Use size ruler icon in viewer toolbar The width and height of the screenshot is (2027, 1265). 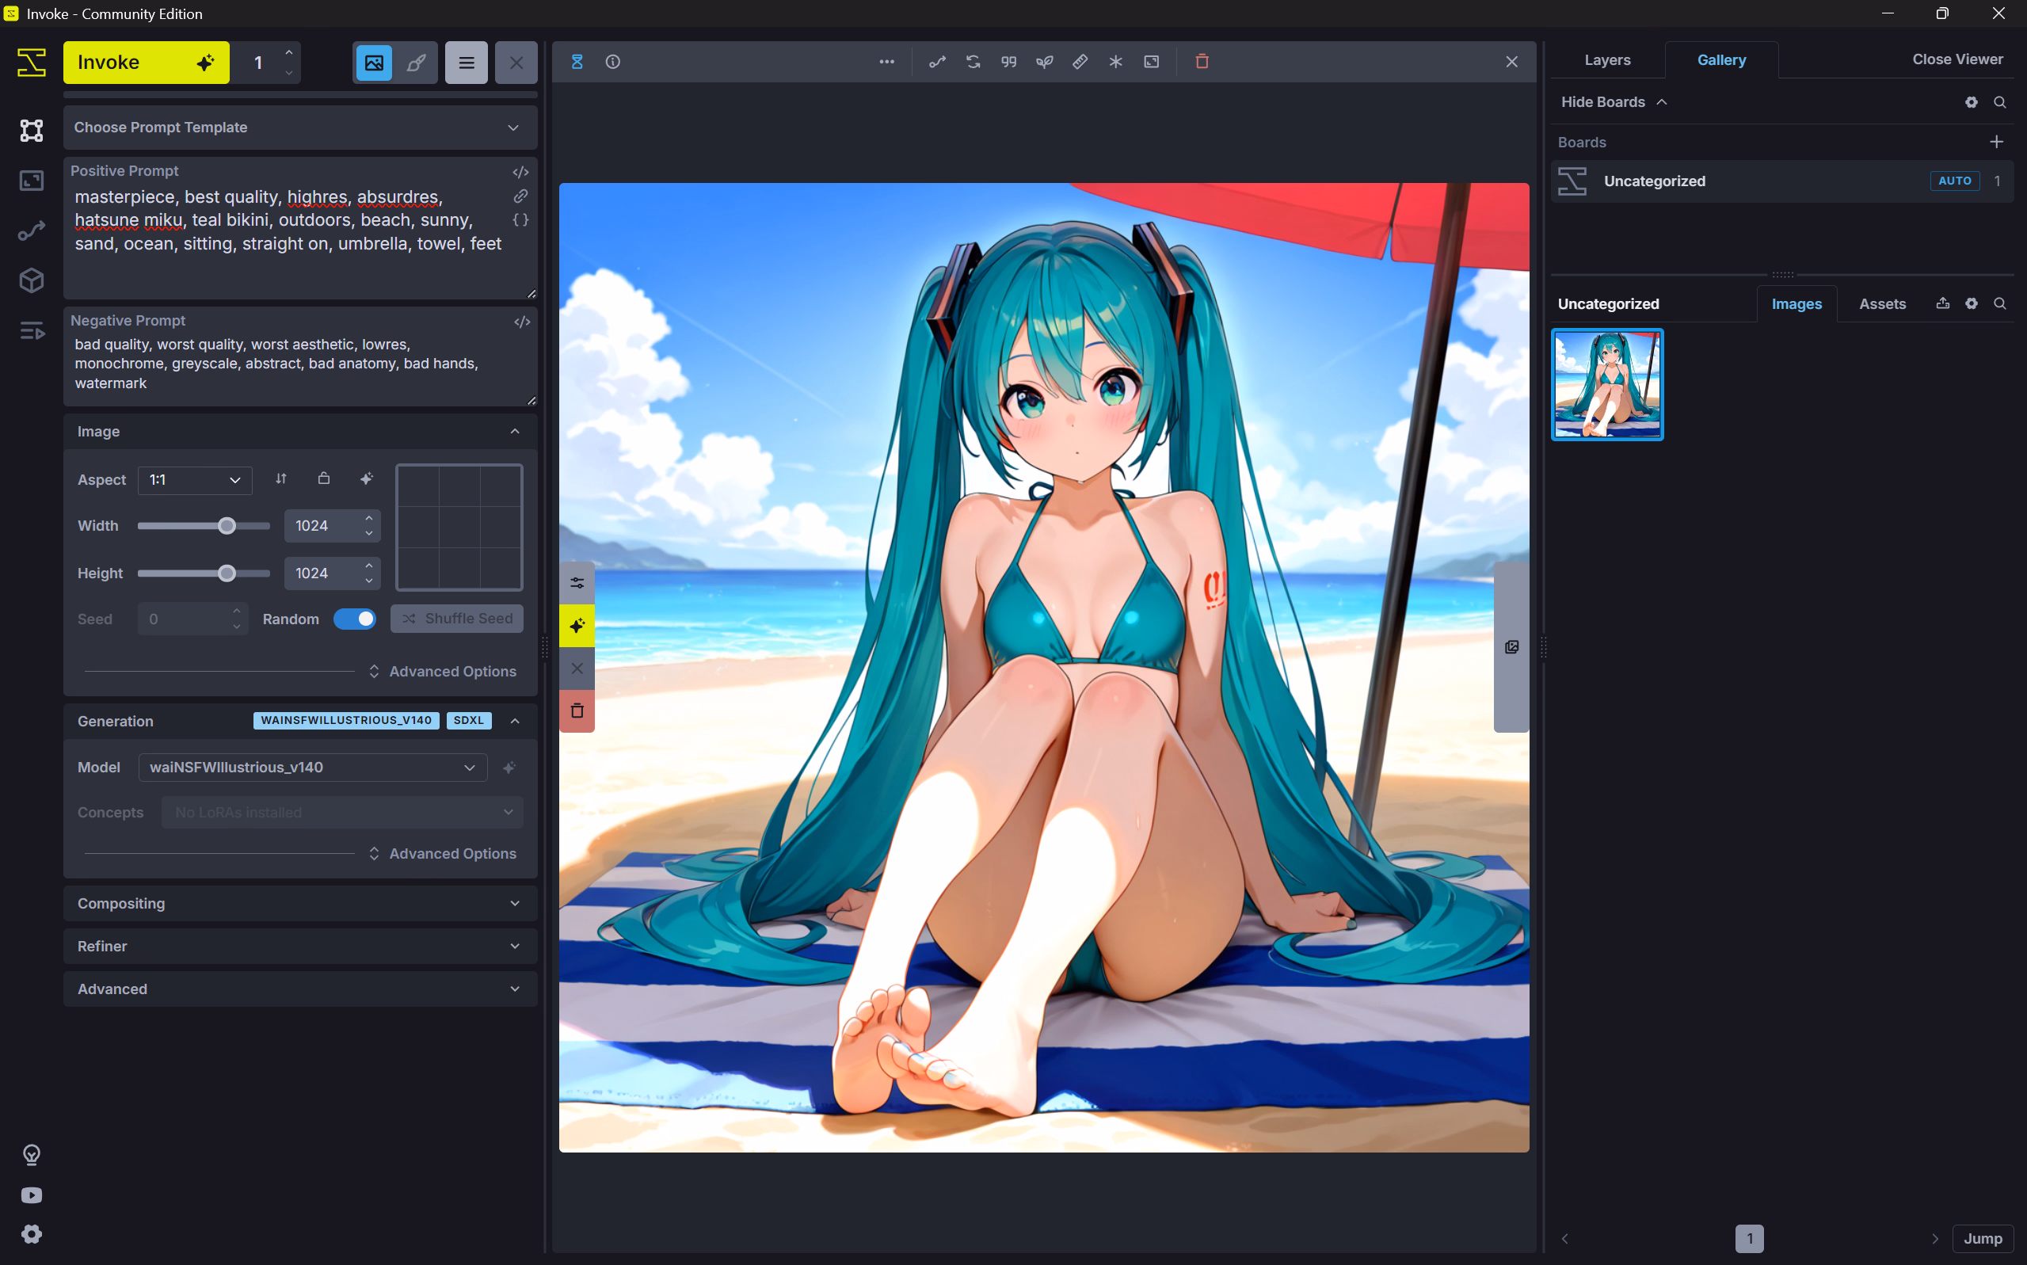1080,62
